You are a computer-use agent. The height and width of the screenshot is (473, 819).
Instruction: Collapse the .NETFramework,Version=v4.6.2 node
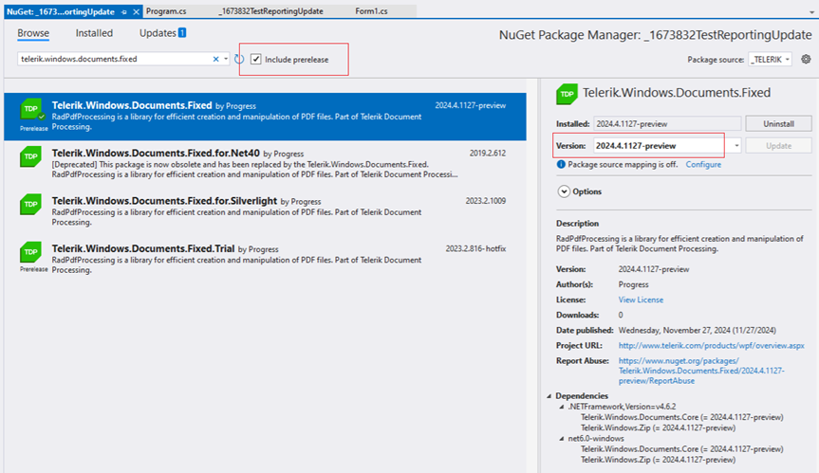point(562,407)
